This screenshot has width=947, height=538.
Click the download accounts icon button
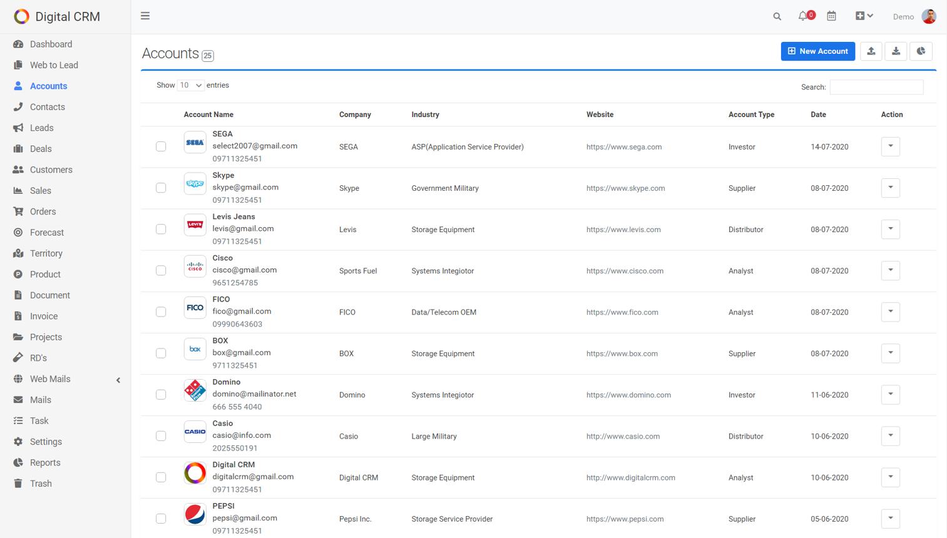click(x=896, y=51)
